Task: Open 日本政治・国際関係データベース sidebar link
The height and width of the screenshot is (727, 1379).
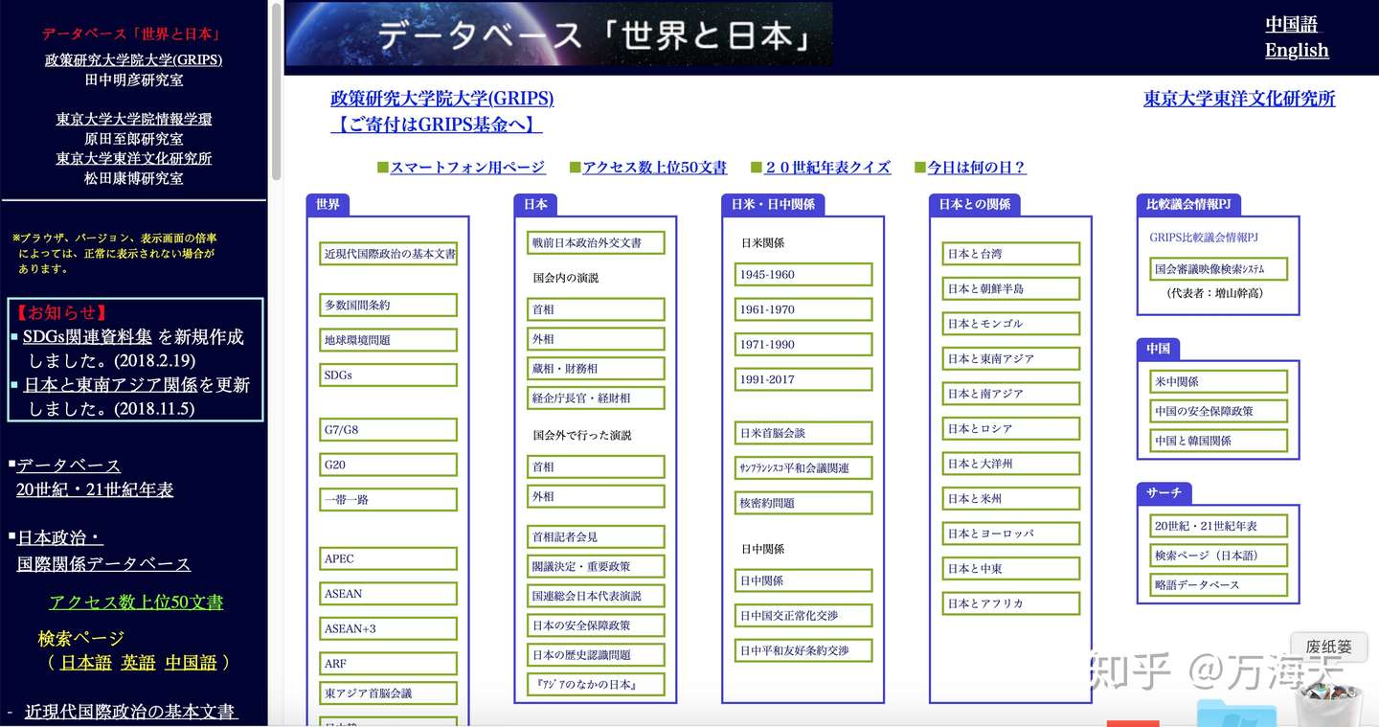Action: 103,551
